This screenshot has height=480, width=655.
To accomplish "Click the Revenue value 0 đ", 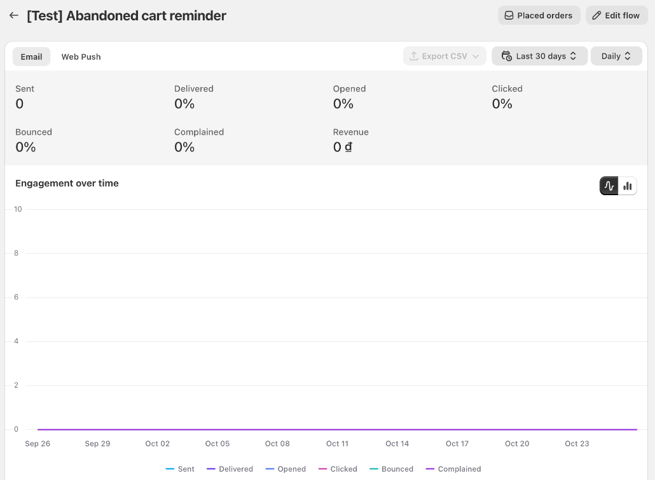I will [343, 147].
